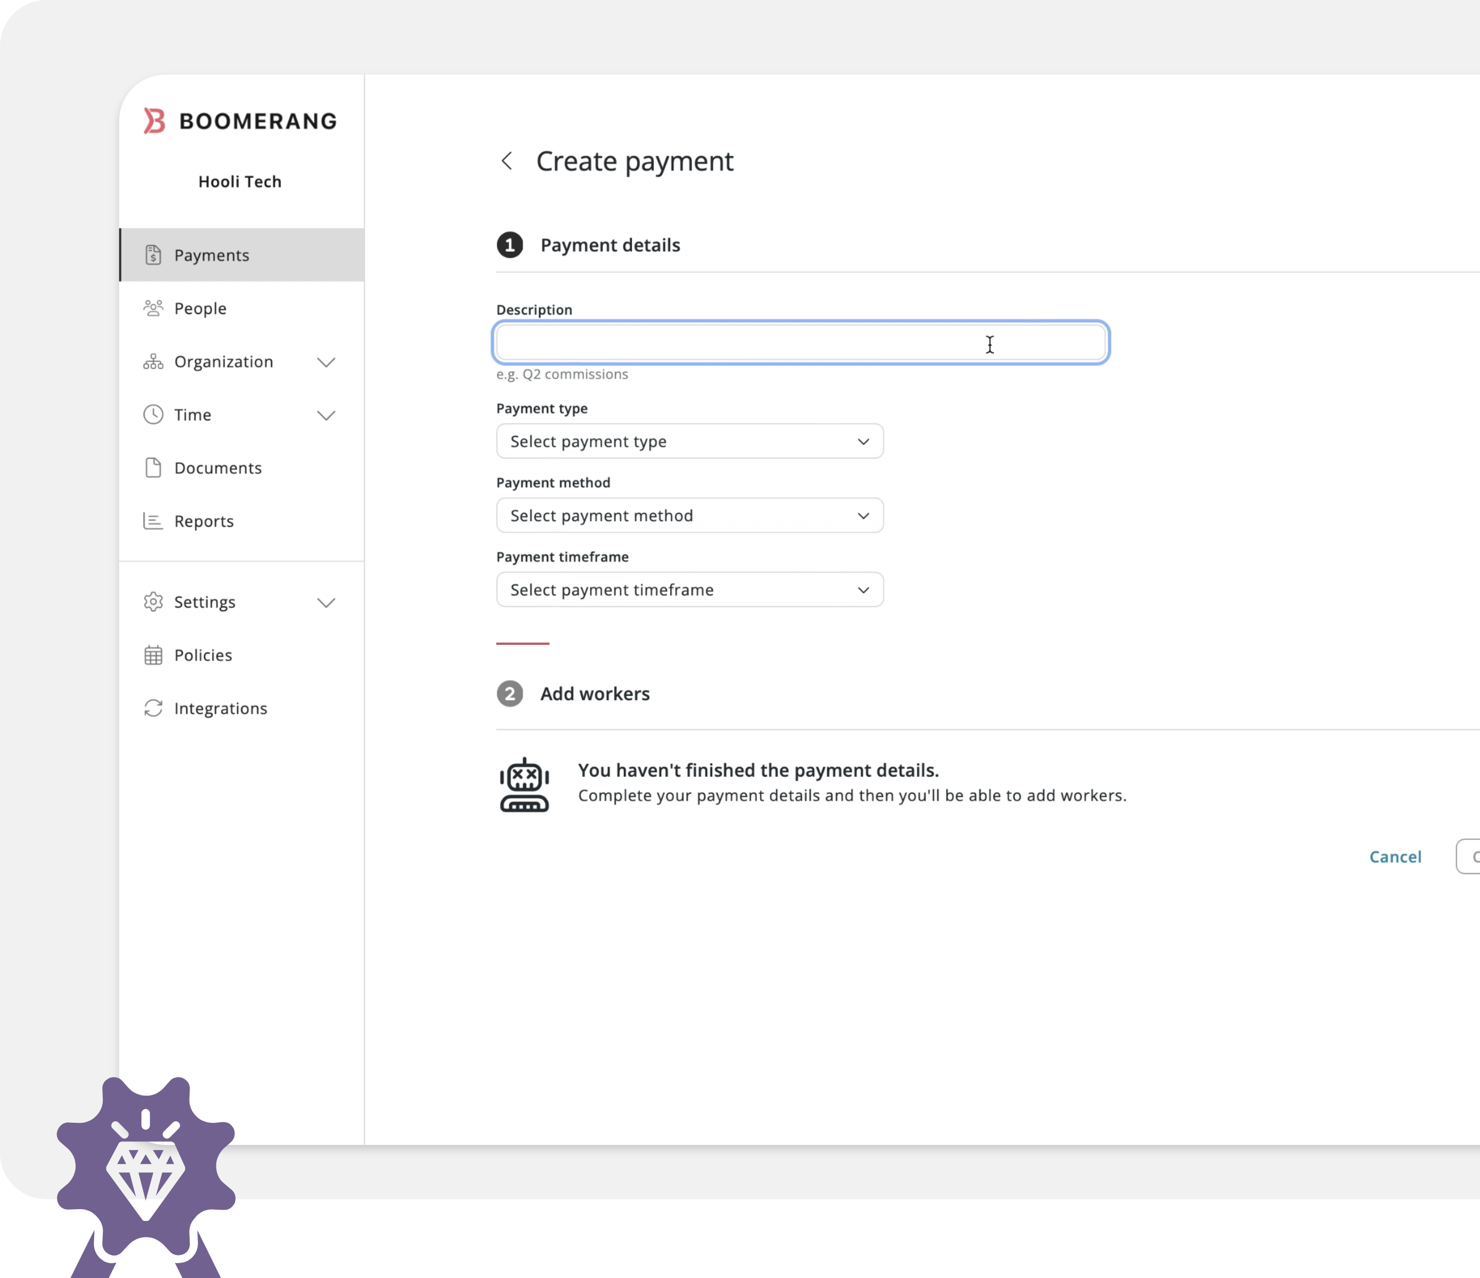Click the robot illustration icon
The image size is (1480, 1278).
(x=524, y=784)
